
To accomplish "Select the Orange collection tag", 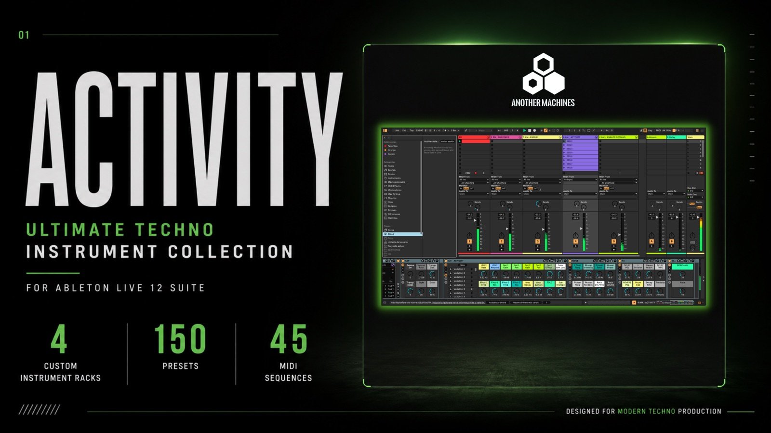I will 390,150.
